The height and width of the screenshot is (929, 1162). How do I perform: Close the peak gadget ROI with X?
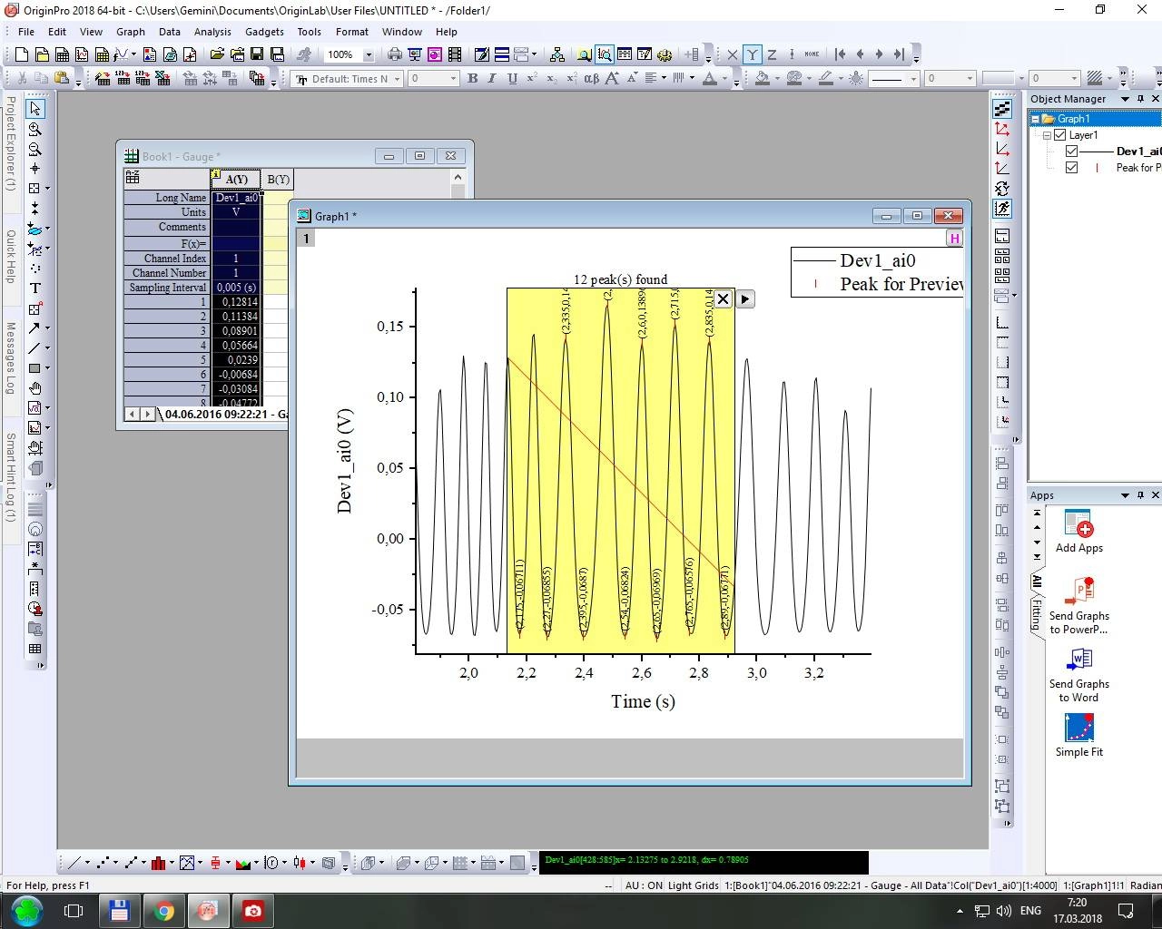pyautogui.click(x=723, y=298)
